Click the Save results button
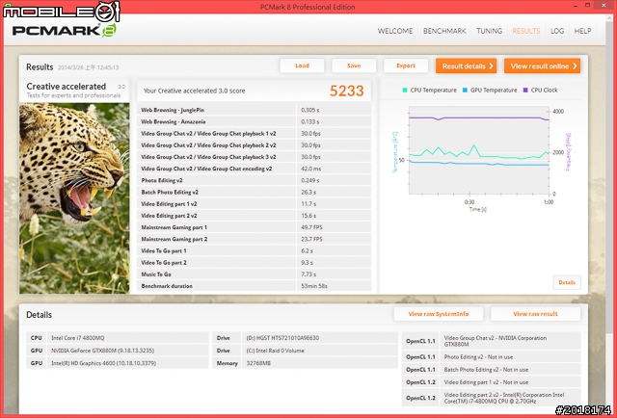This screenshot has height=418, width=617. coord(354,65)
